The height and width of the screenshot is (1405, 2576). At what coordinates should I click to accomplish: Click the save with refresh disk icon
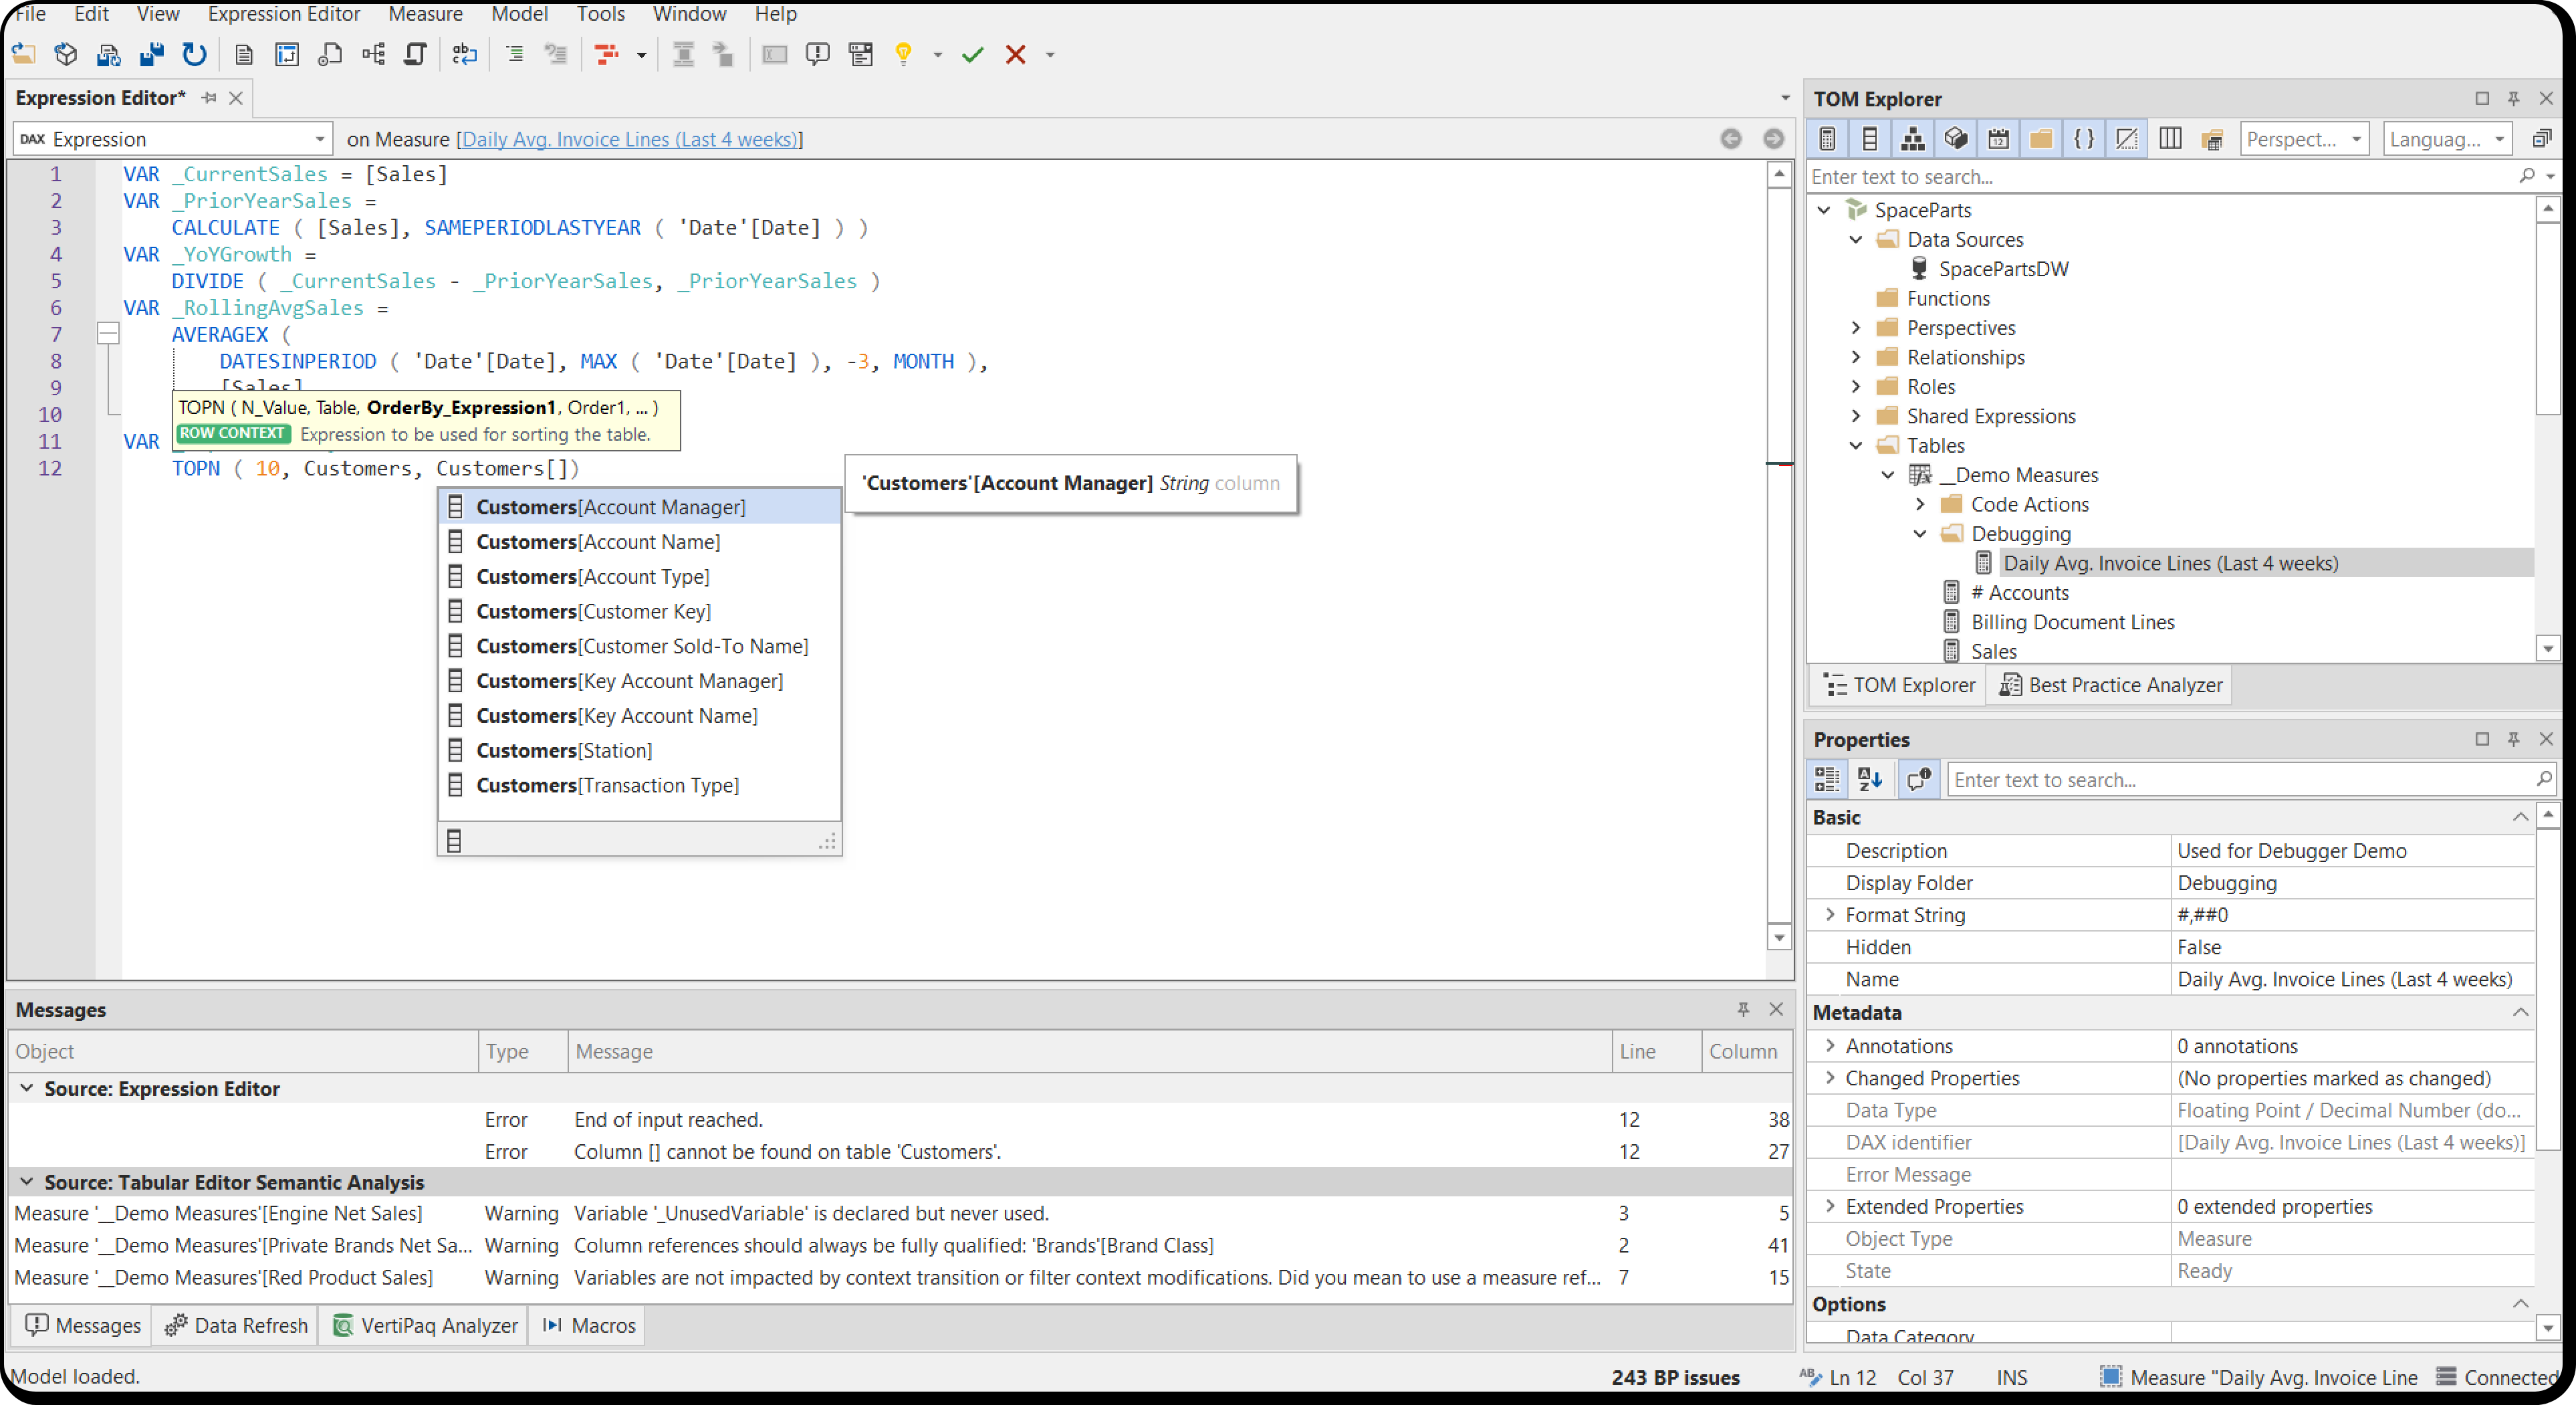point(108,55)
